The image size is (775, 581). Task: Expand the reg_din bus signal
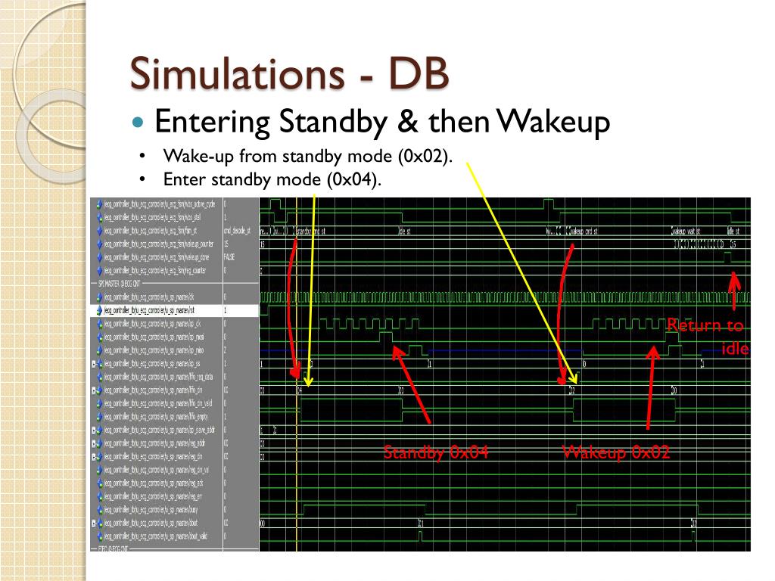94,457
